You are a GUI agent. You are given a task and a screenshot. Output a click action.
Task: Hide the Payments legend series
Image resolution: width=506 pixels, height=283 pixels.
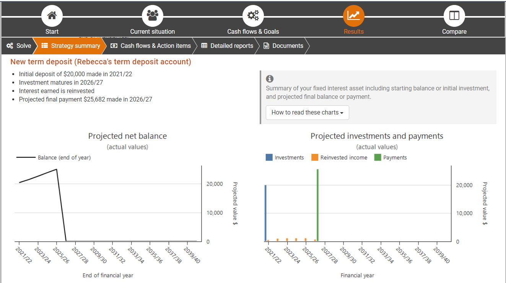pos(390,158)
